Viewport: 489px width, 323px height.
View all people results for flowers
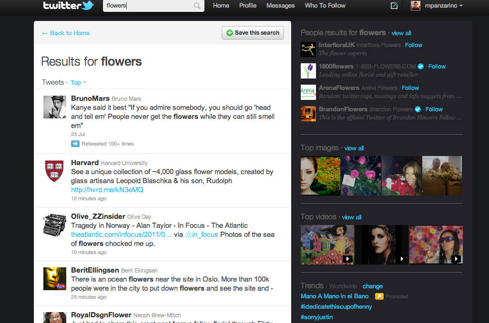401,33
